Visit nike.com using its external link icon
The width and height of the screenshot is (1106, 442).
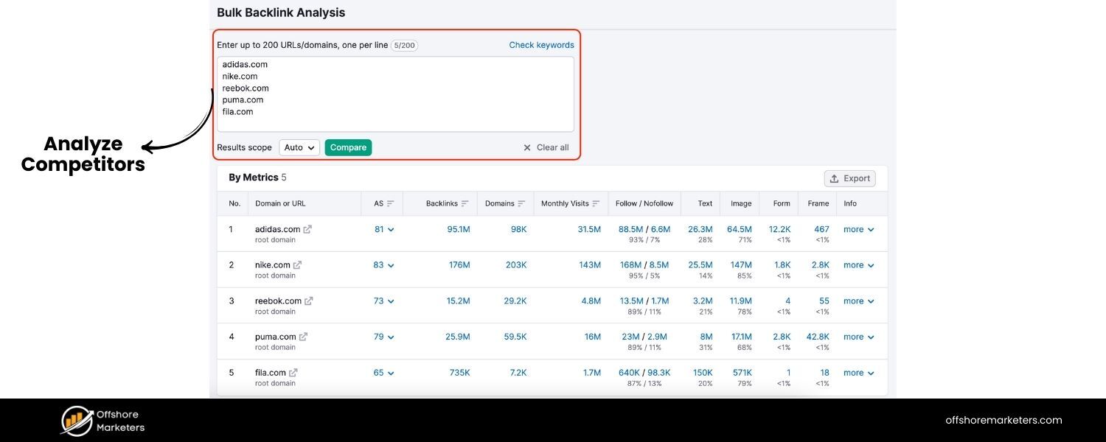tap(298, 264)
